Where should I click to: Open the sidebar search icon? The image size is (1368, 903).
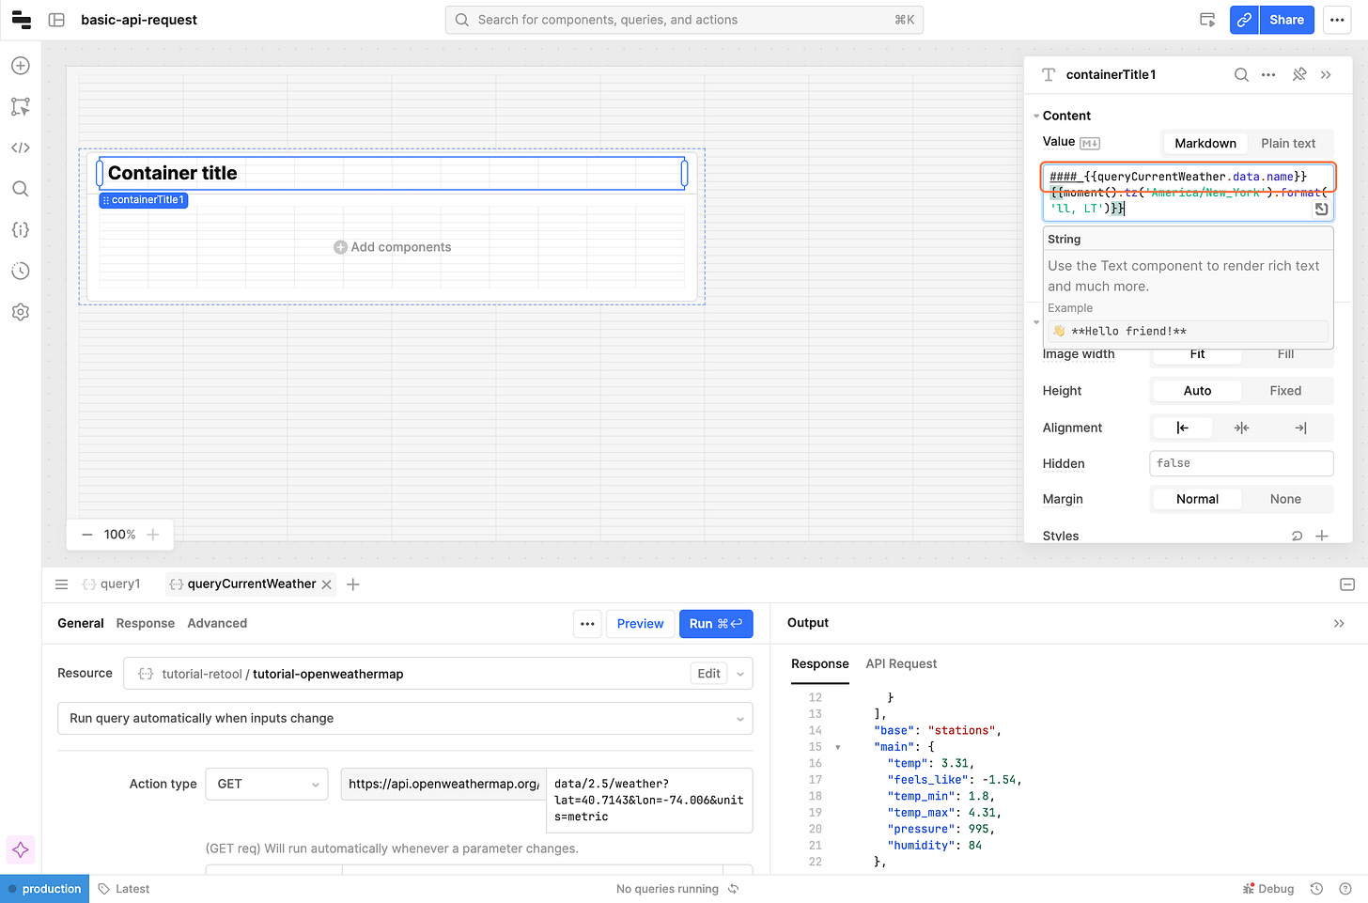point(21,189)
